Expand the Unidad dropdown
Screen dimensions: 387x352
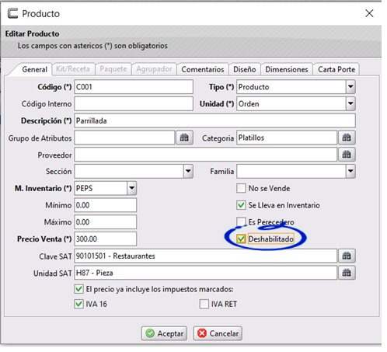350,103
